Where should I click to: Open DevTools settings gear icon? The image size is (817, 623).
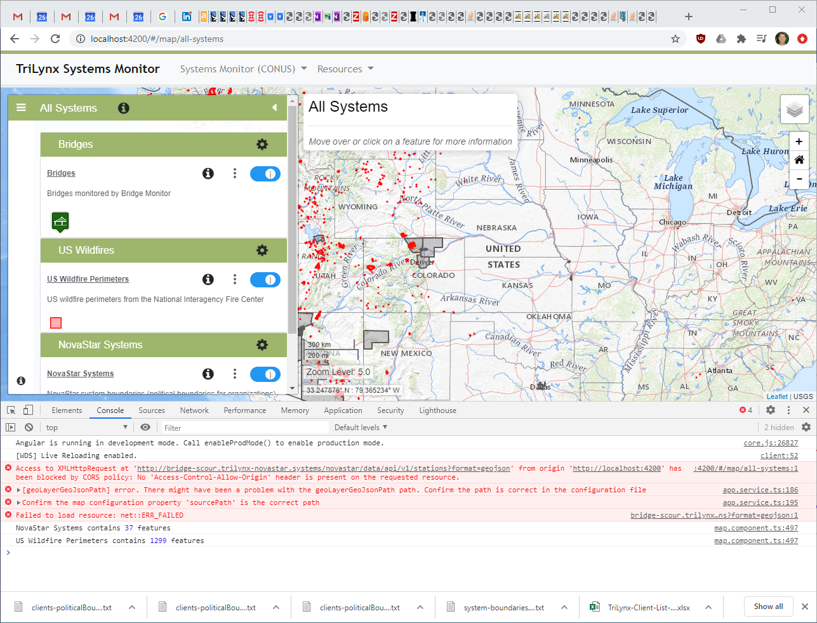(x=771, y=410)
